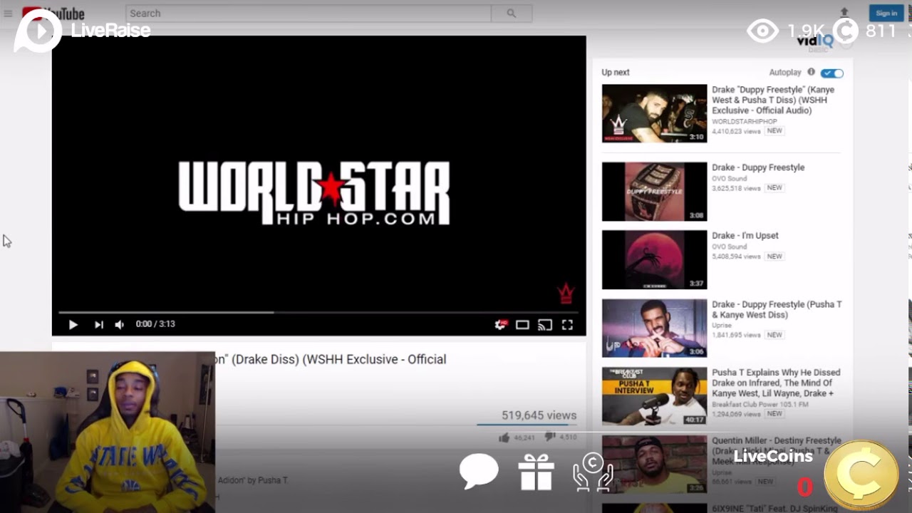The image size is (912, 513).
Task: Click the coin-in-hands donate icon
Action: pos(593,472)
